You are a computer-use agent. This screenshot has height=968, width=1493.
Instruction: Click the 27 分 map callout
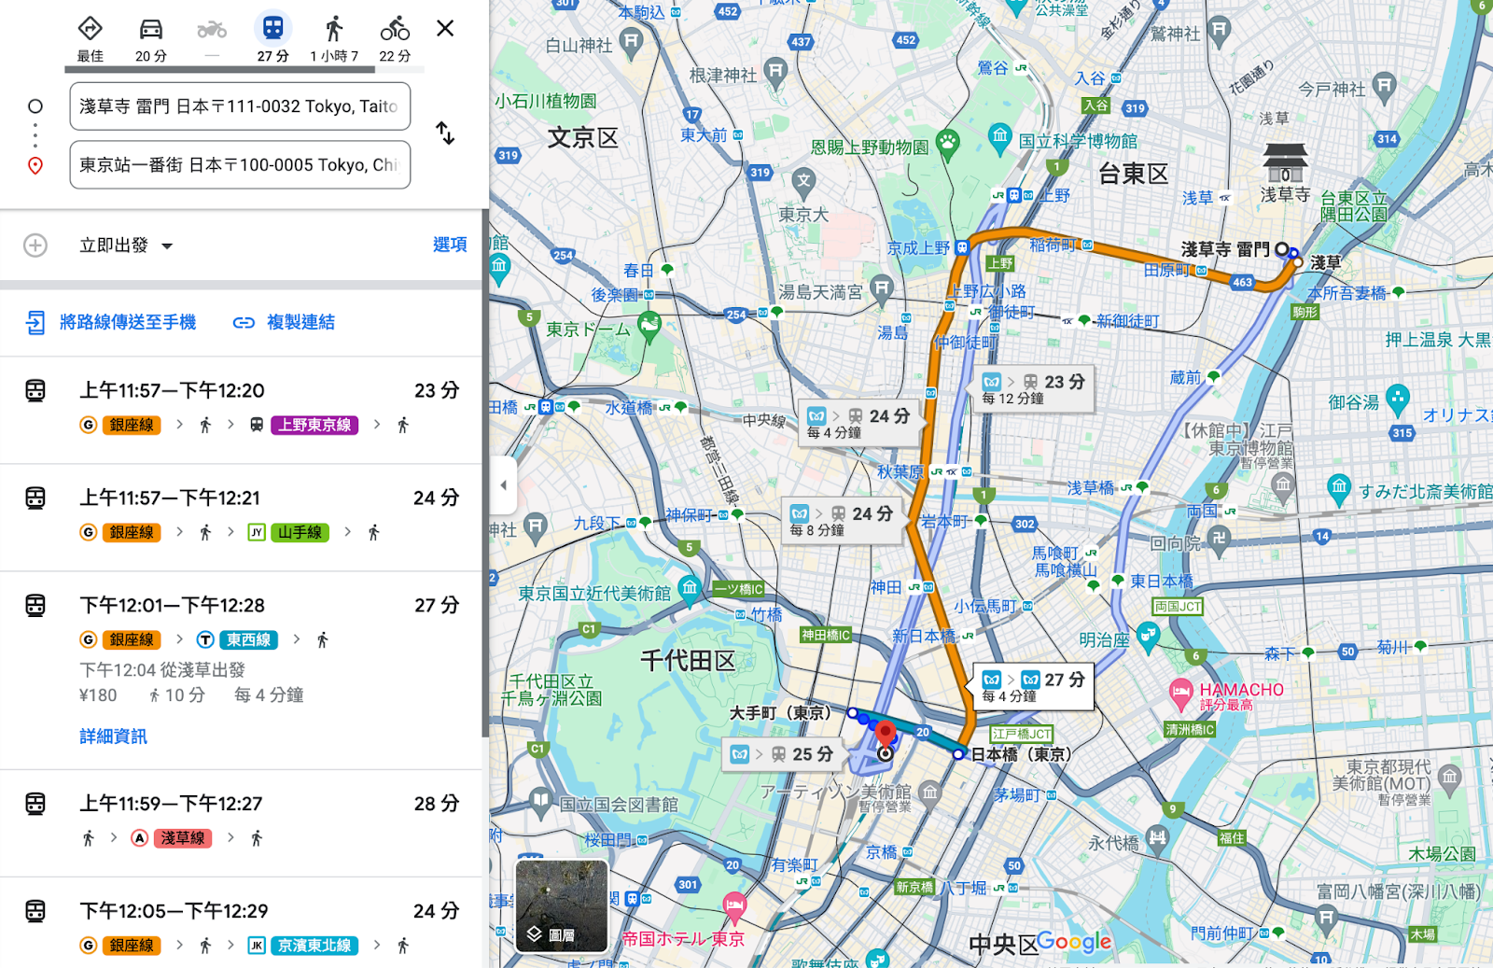(x=1034, y=687)
